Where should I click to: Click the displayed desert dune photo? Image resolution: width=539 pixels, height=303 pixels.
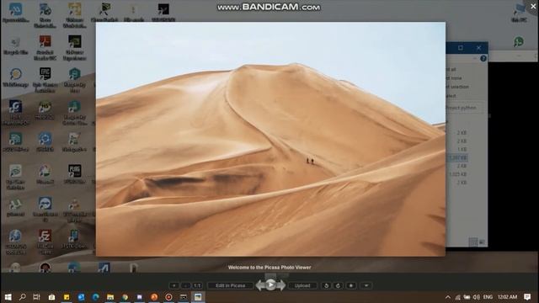point(270,139)
